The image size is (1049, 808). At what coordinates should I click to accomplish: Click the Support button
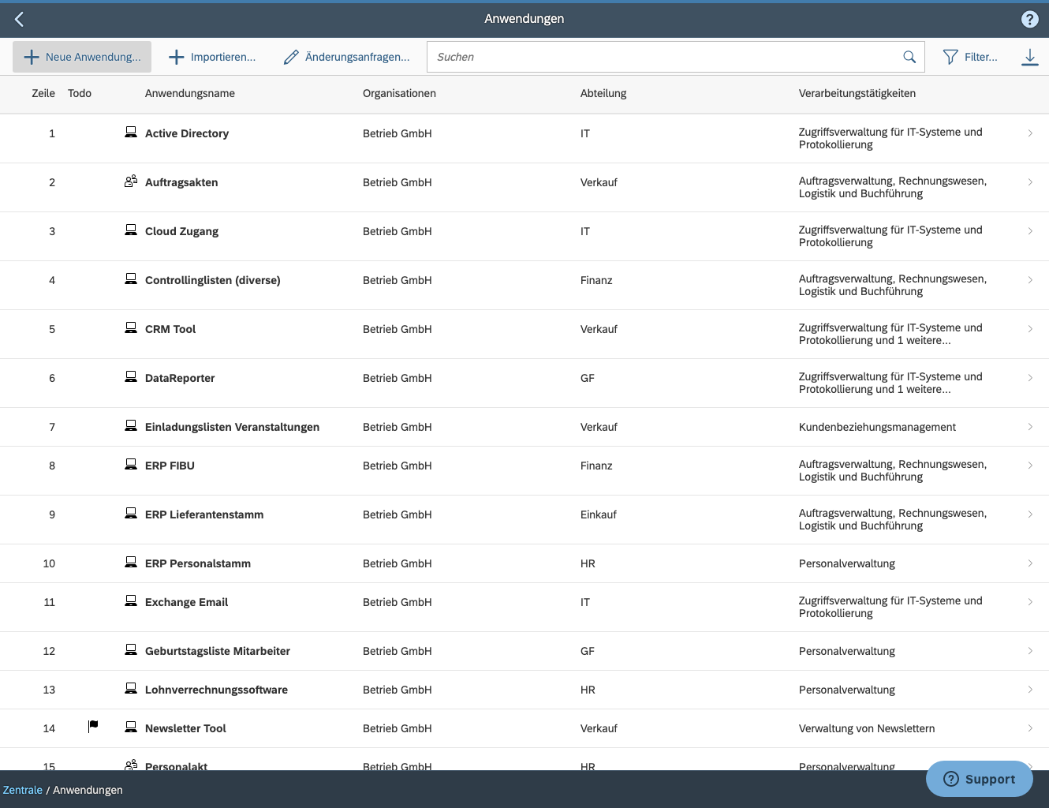979,779
